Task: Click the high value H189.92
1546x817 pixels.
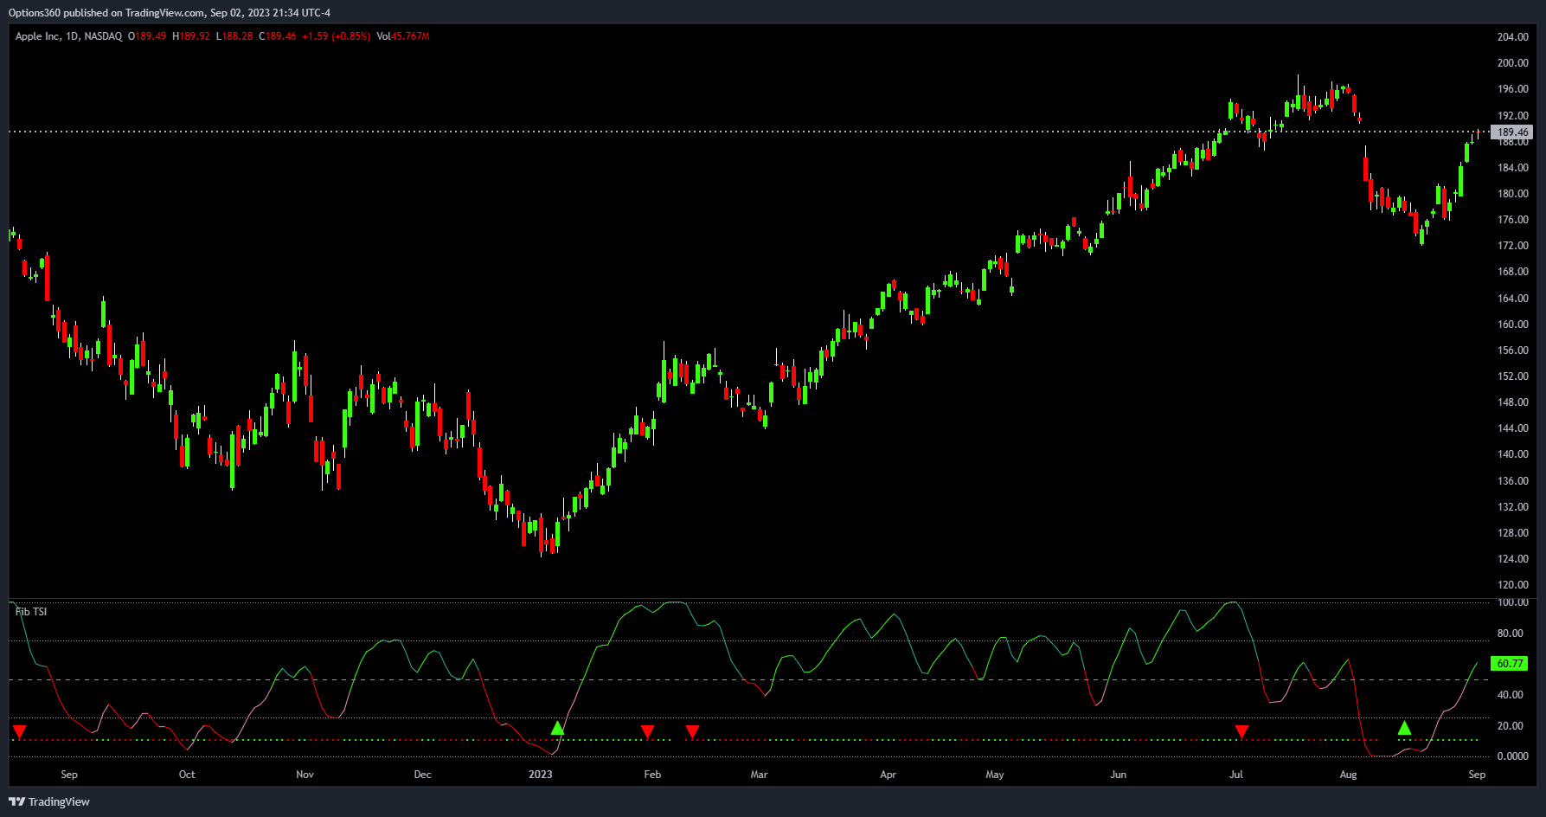Action: 191,36
